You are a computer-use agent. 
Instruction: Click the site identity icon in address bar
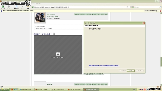pyautogui.click(x=33, y=7)
